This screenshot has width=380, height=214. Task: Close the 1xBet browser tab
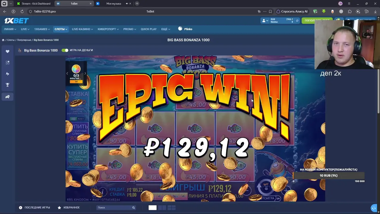click(91, 4)
